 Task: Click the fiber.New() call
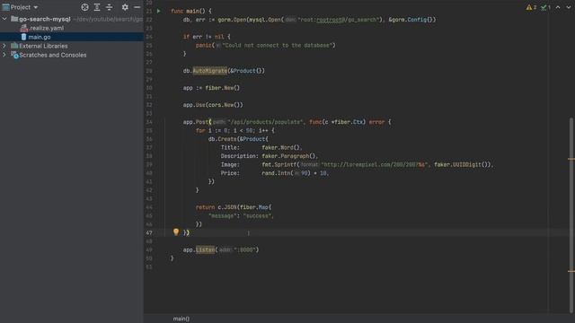click(222, 88)
